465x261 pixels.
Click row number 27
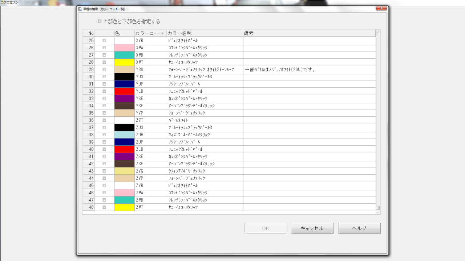pos(88,55)
